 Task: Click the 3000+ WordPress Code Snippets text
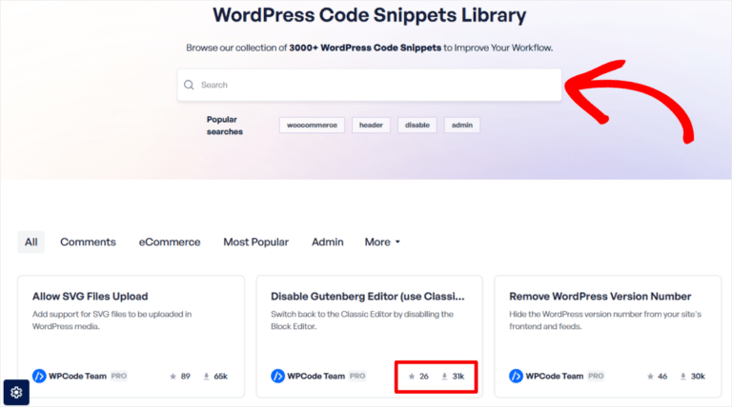[x=365, y=48]
